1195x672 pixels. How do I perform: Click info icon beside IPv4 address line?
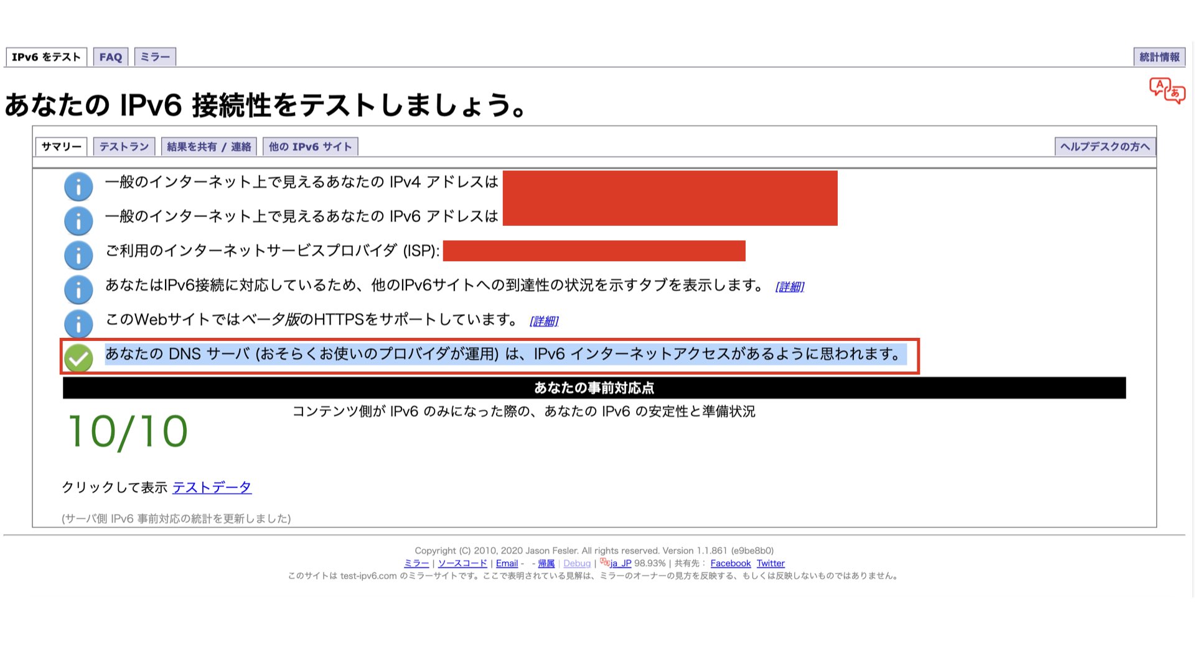coord(78,186)
